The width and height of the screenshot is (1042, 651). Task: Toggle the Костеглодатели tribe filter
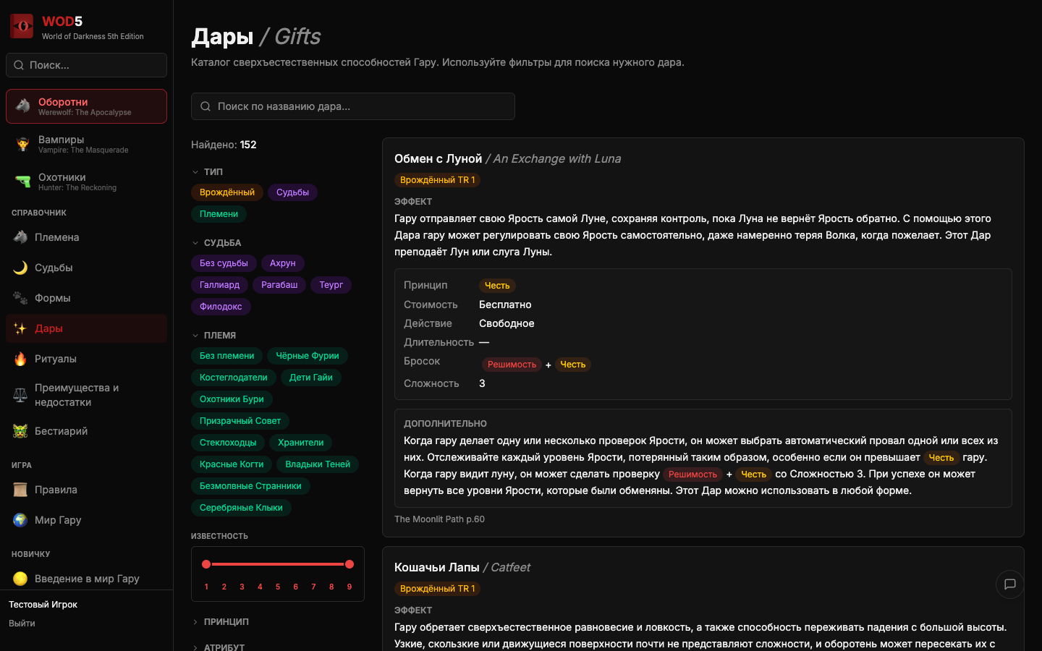point(234,378)
